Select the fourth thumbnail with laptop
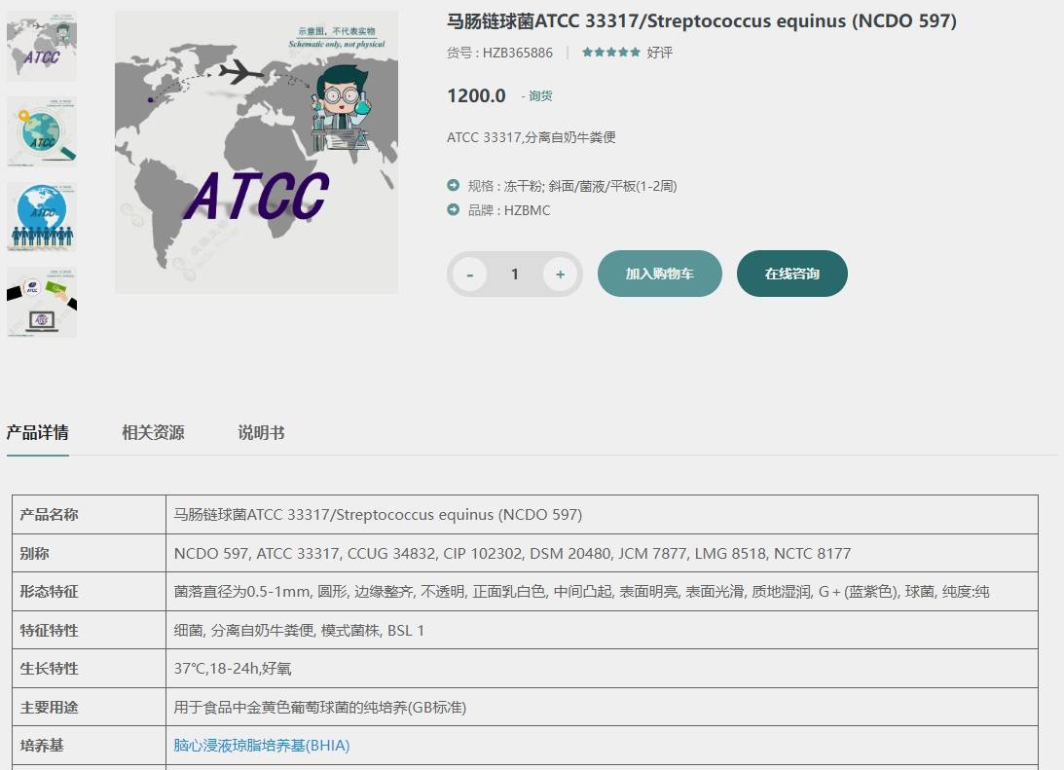Screen dimensions: 1064x770 [42, 303]
